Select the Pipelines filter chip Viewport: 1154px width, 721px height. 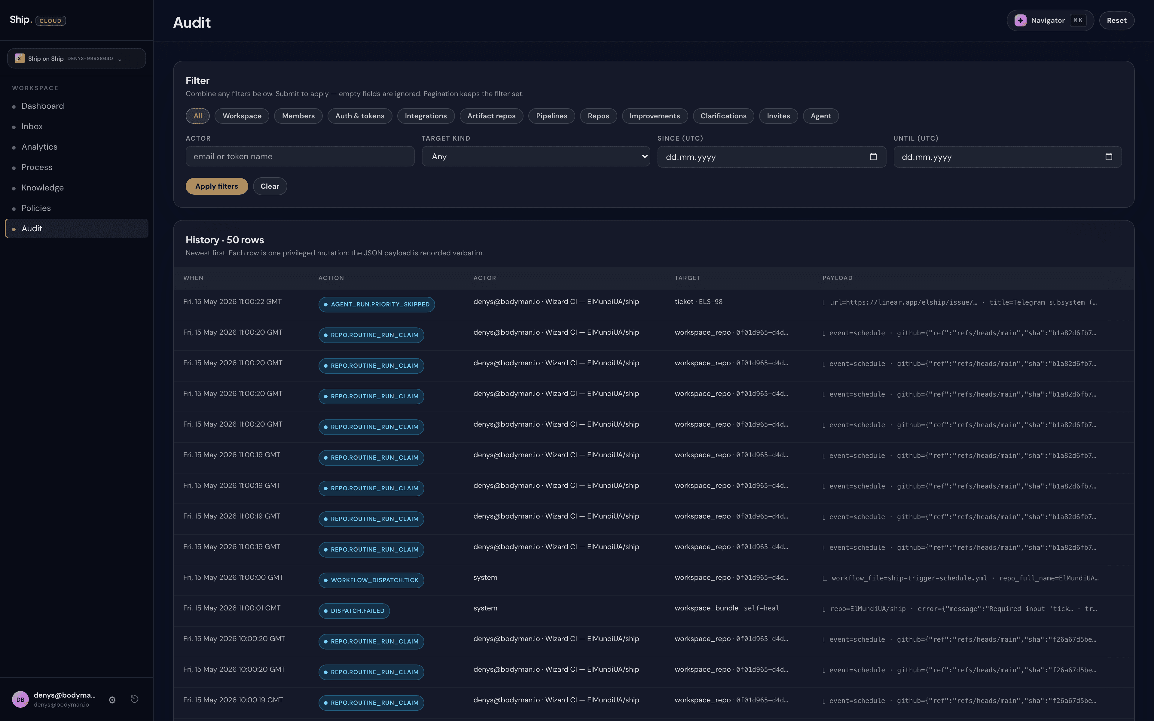tap(551, 116)
